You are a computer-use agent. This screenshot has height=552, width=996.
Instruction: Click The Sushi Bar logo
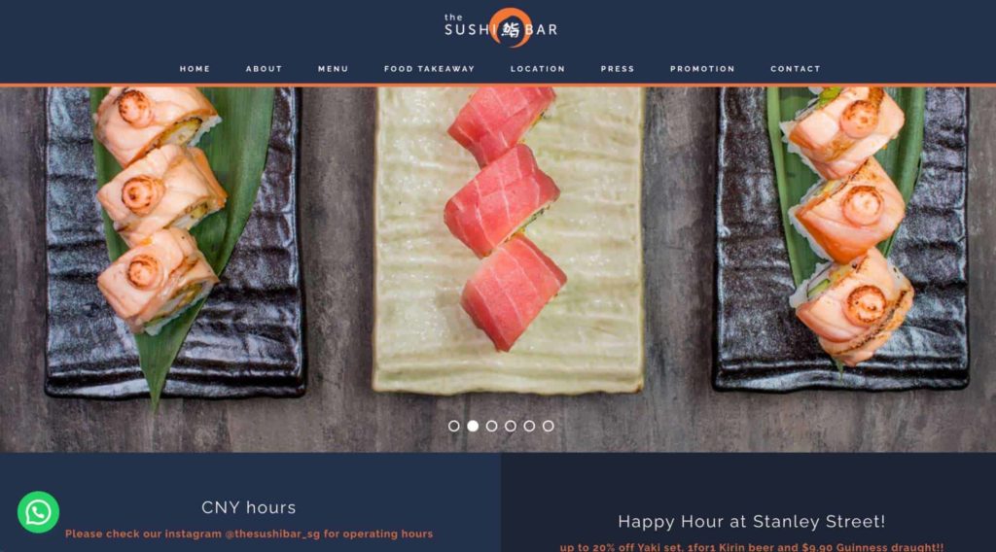[x=501, y=28]
